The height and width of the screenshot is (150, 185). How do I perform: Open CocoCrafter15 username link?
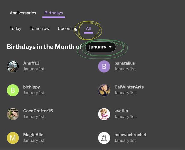(x=38, y=111)
